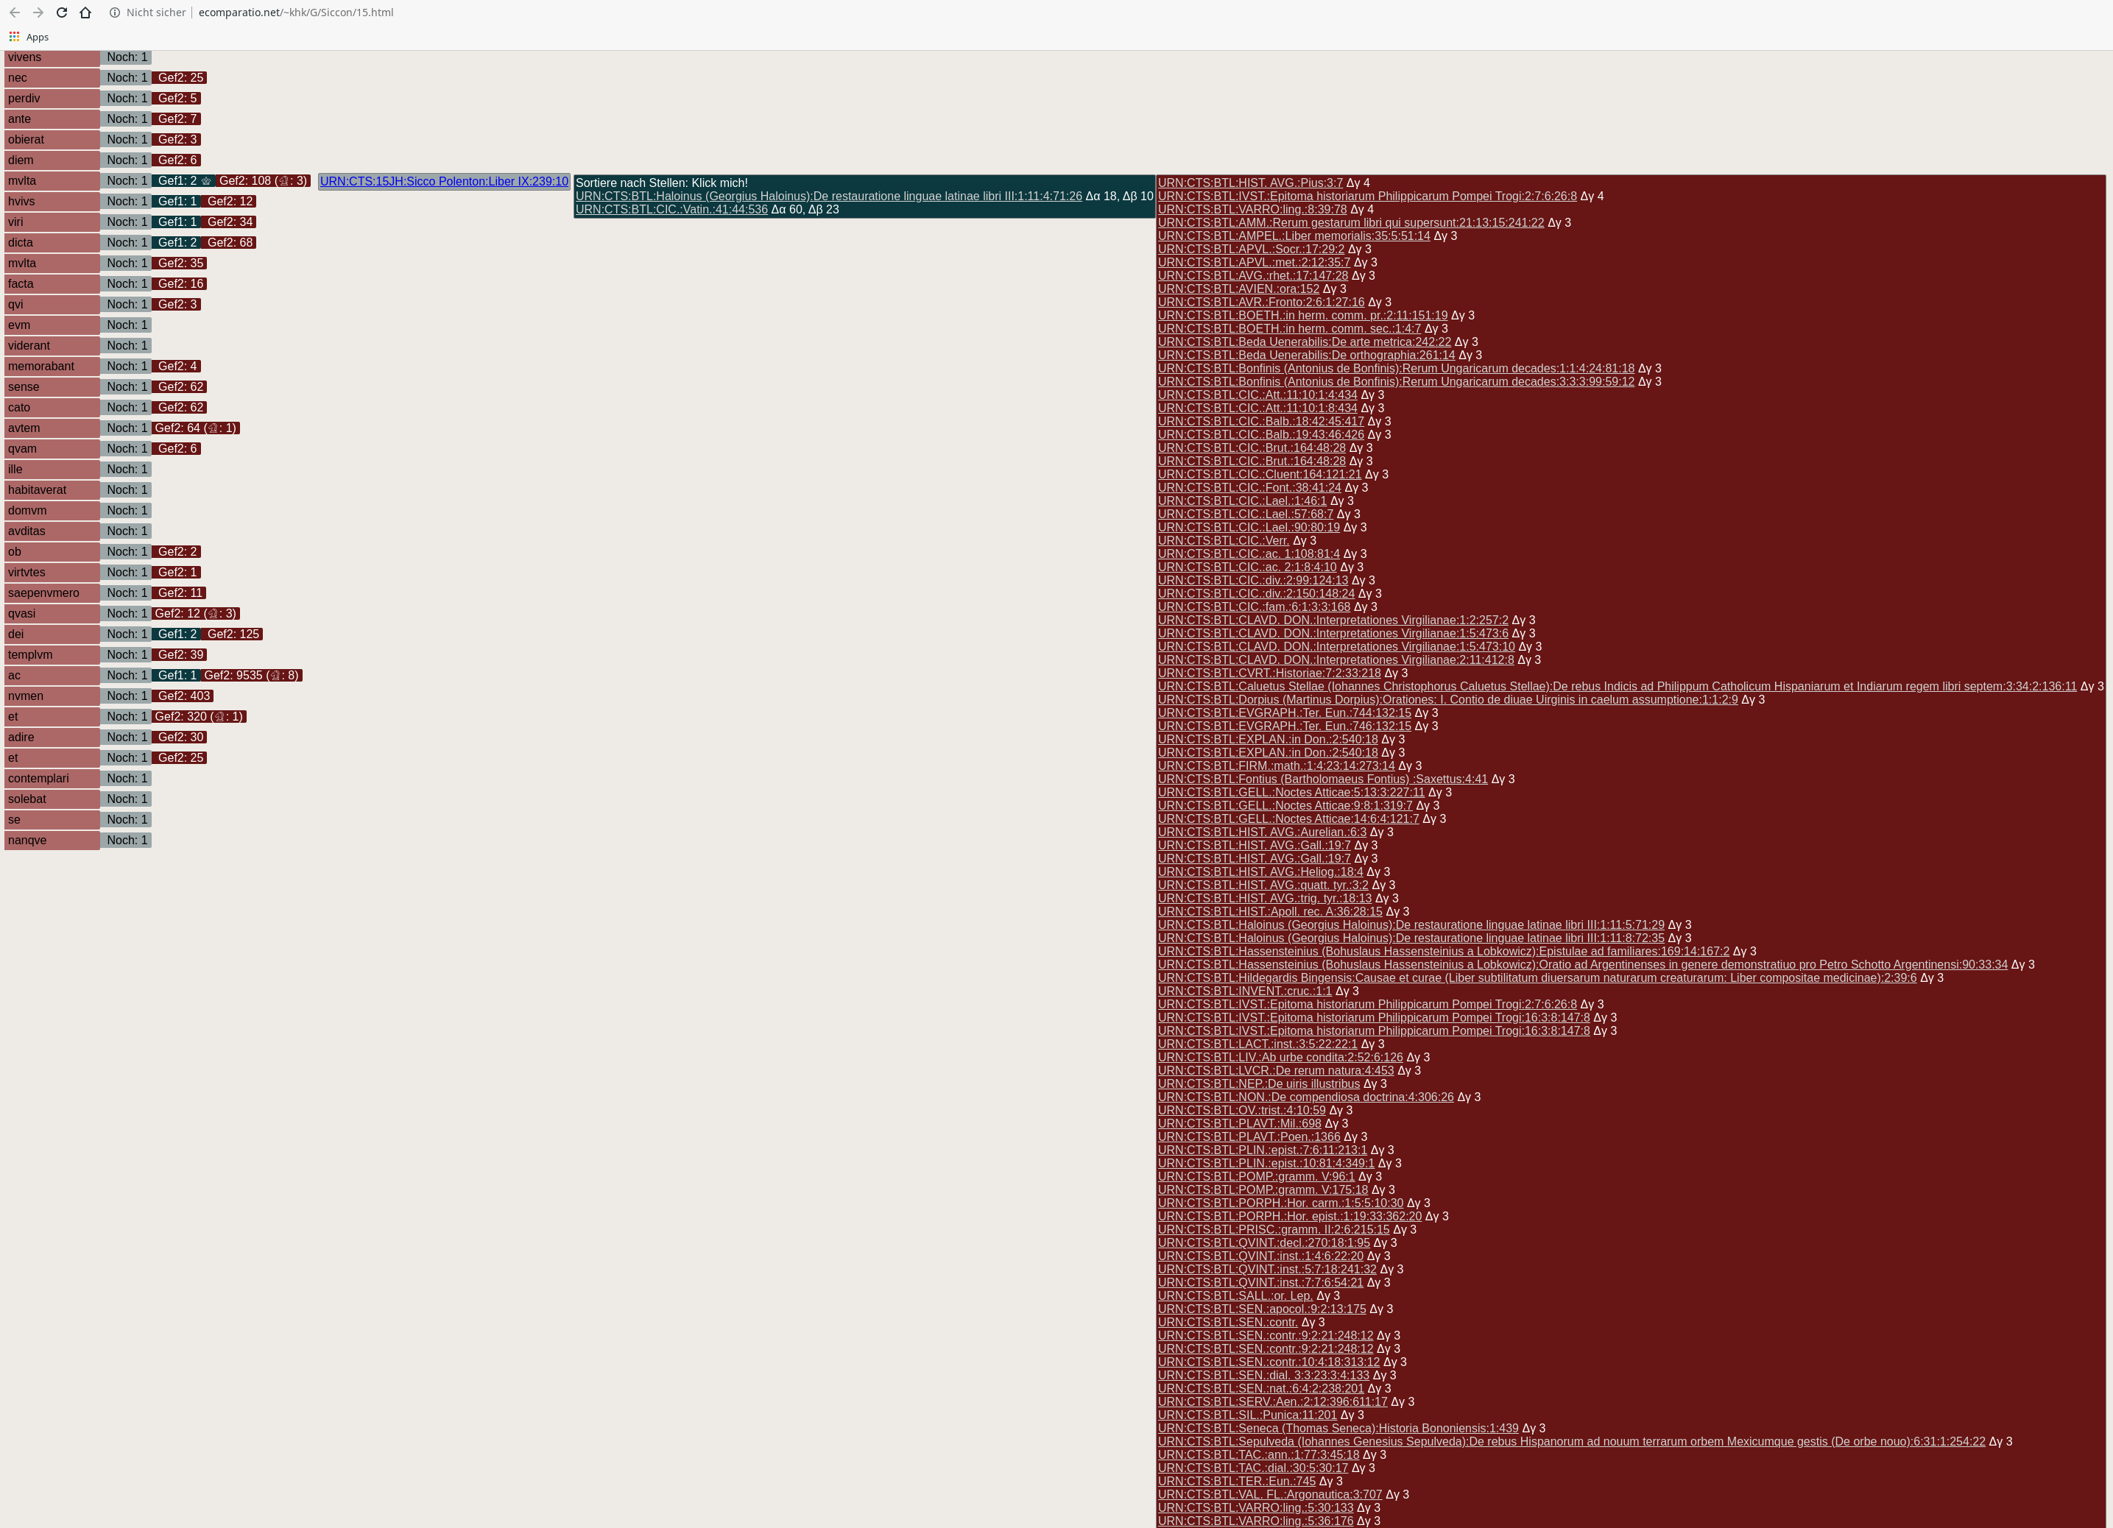Toggle Gef2: 68 badge in dicta row
The width and height of the screenshot is (2113, 1528).
[x=229, y=242]
